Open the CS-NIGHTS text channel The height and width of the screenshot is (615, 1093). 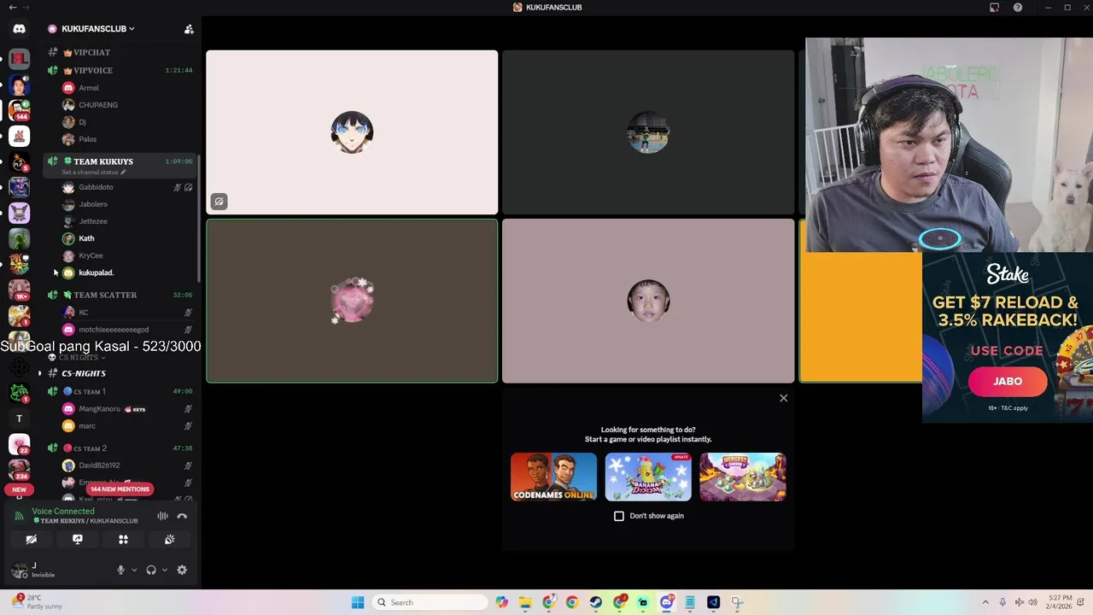[x=120, y=373]
